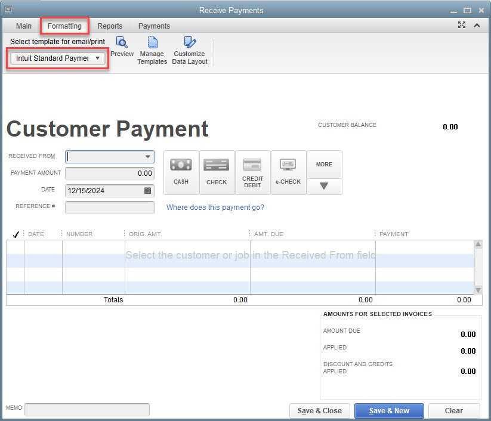
Task: Open 'Where does this payment go?' link
Action: click(215, 207)
